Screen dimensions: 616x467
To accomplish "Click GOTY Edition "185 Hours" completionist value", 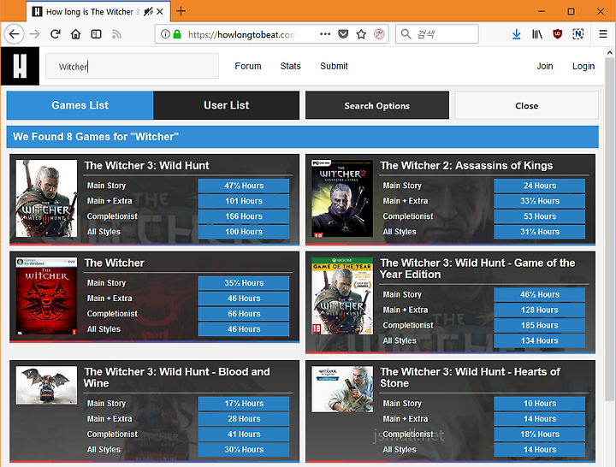I will [x=539, y=325].
